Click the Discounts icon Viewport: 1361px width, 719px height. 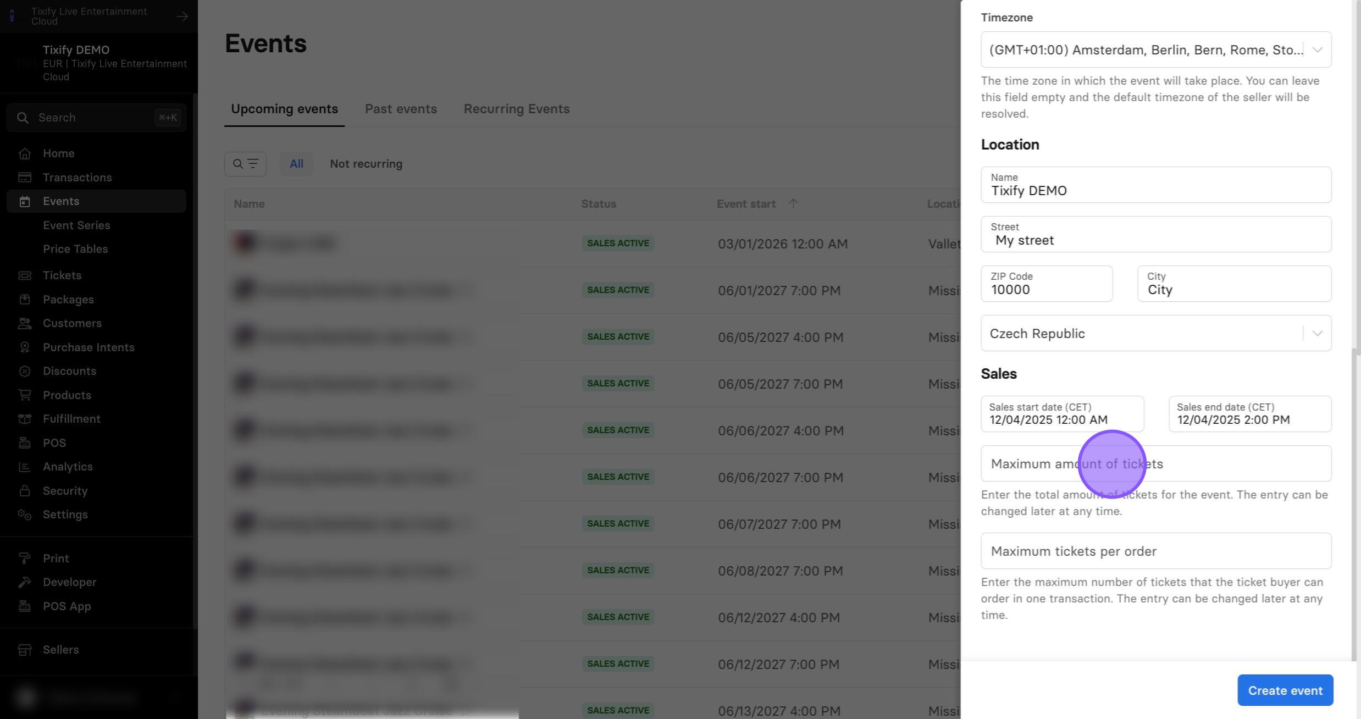[24, 371]
